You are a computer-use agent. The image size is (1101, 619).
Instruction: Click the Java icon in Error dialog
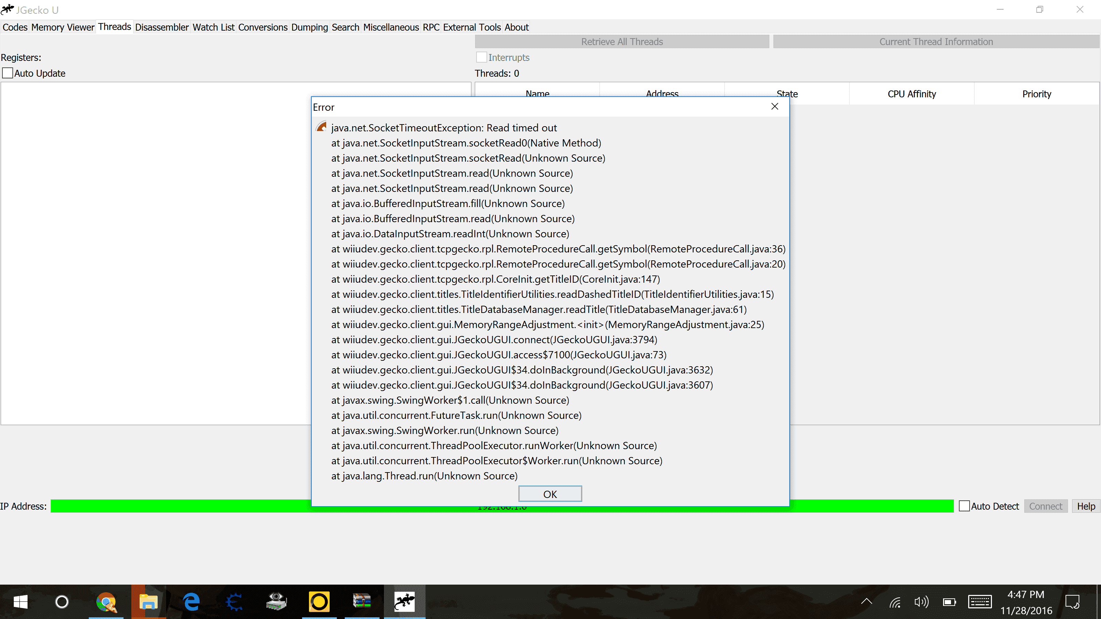tap(321, 127)
